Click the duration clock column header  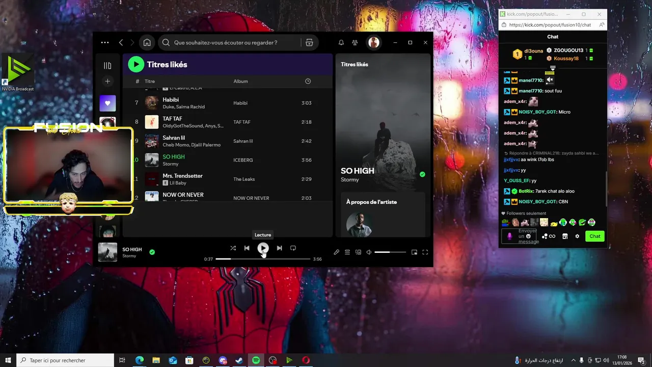click(x=308, y=81)
